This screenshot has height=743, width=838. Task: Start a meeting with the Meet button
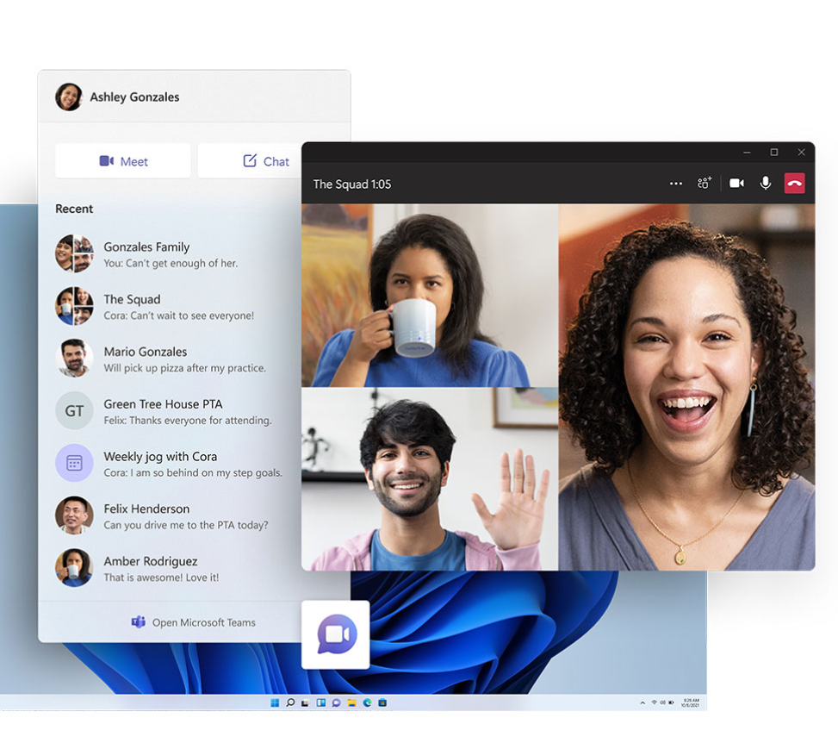coord(123,161)
